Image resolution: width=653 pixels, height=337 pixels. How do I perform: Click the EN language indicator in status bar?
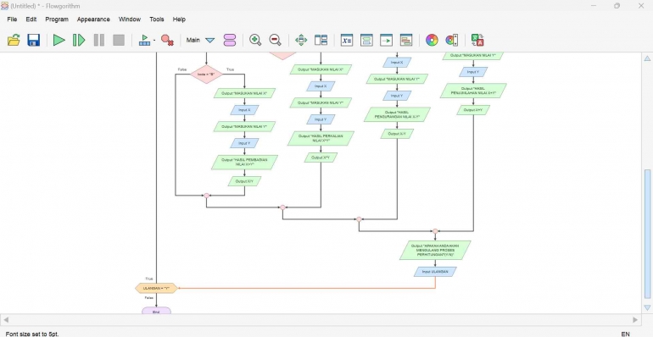click(626, 334)
